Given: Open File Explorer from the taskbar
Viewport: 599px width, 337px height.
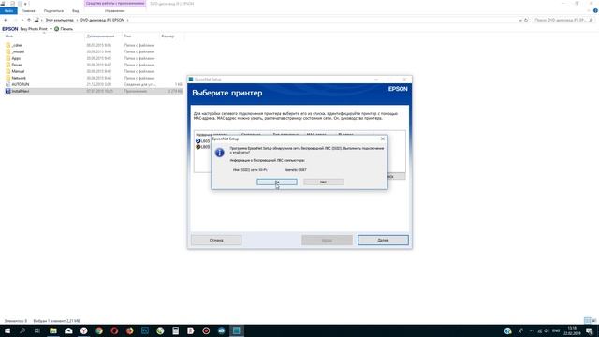Looking at the screenshot, I should tap(53, 330).
